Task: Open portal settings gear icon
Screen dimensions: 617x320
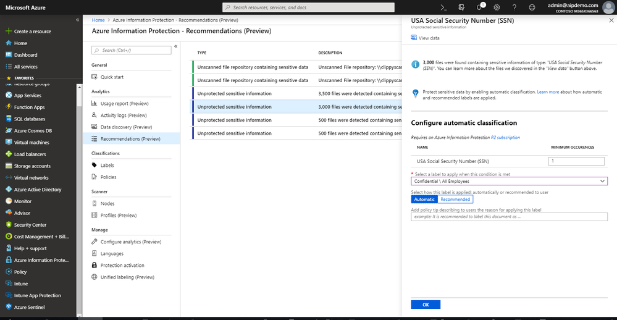Action: tap(497, 7)
